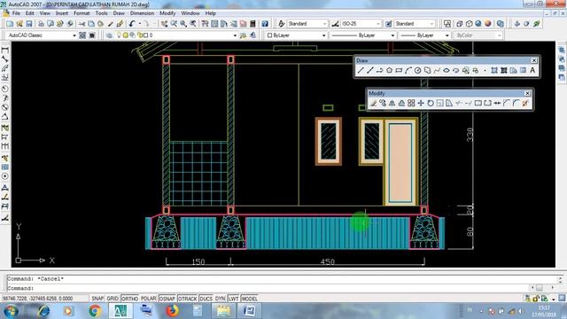Click the Match Properties brush icon
This screenshot has width=567, height=319.
pos(120,24)
